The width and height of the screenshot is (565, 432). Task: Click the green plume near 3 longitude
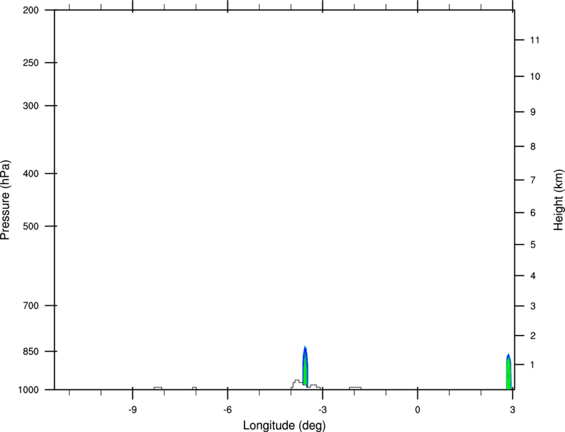tap(508, 372)
